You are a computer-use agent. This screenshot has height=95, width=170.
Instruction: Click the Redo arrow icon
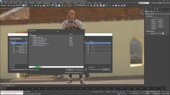point(5,5)
